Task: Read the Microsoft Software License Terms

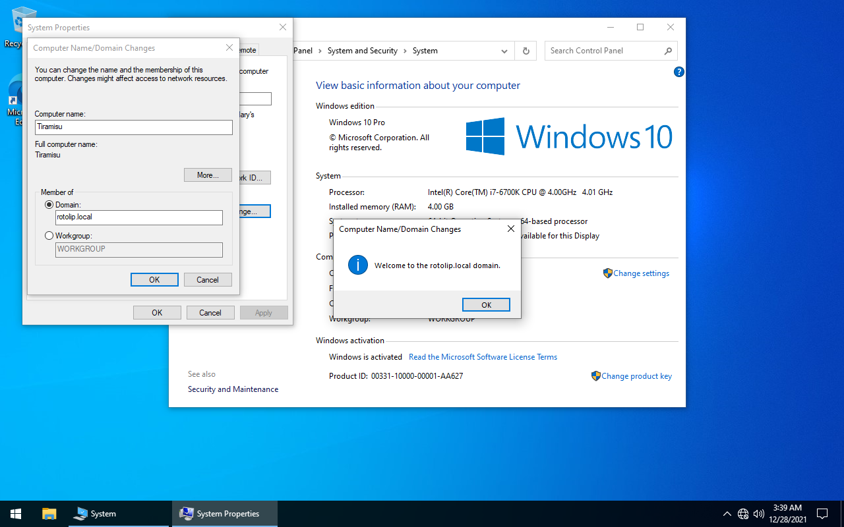Action: pyautogui.click(x=483, y=357)
